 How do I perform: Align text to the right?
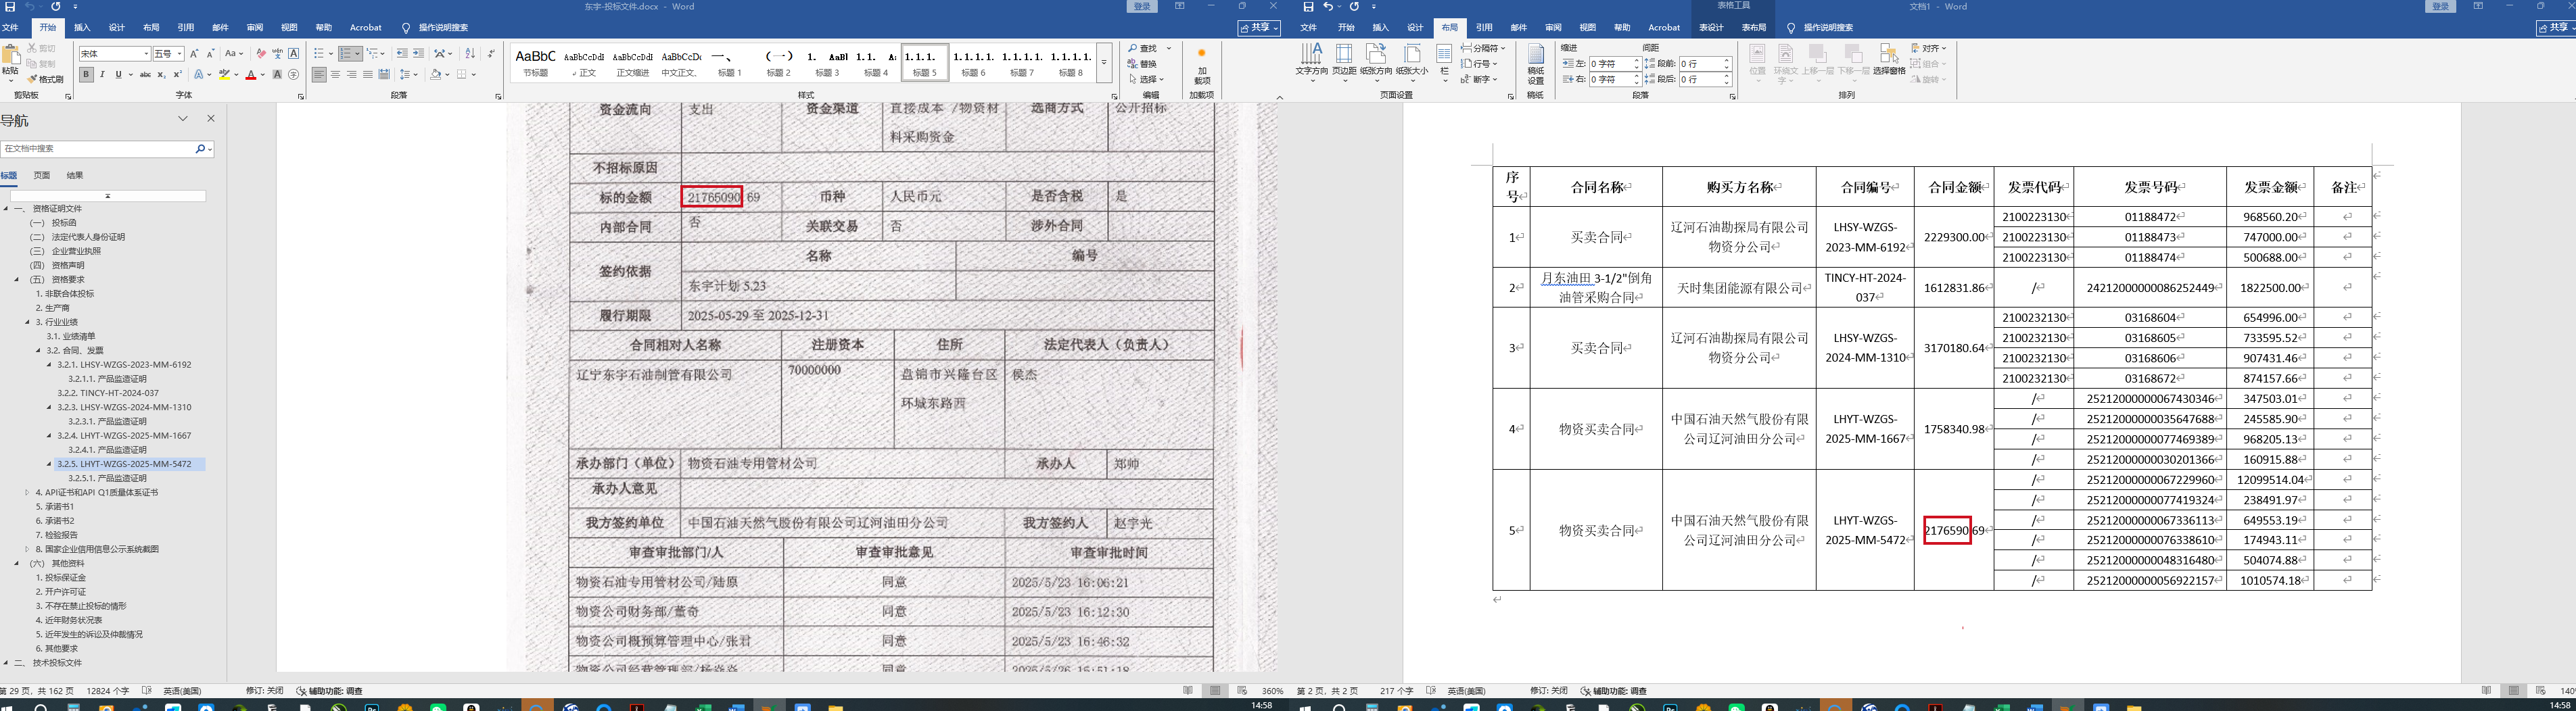tap(351, 75)
